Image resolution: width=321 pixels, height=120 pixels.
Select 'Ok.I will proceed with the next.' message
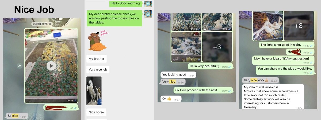click(x=203, y=91)
